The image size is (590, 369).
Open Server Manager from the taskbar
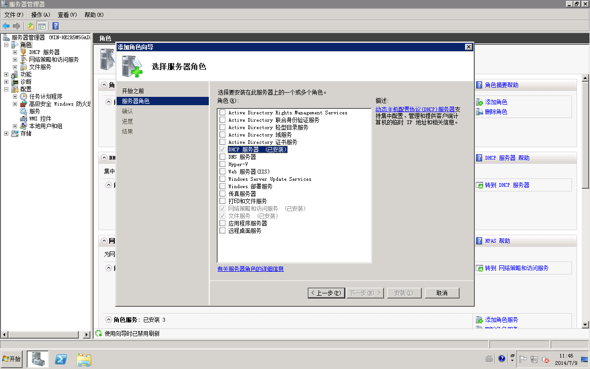38,359
